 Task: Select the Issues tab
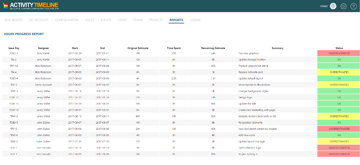pos(89,20)
